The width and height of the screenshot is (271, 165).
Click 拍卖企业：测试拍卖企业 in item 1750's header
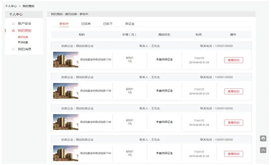[x=77, y=46]
